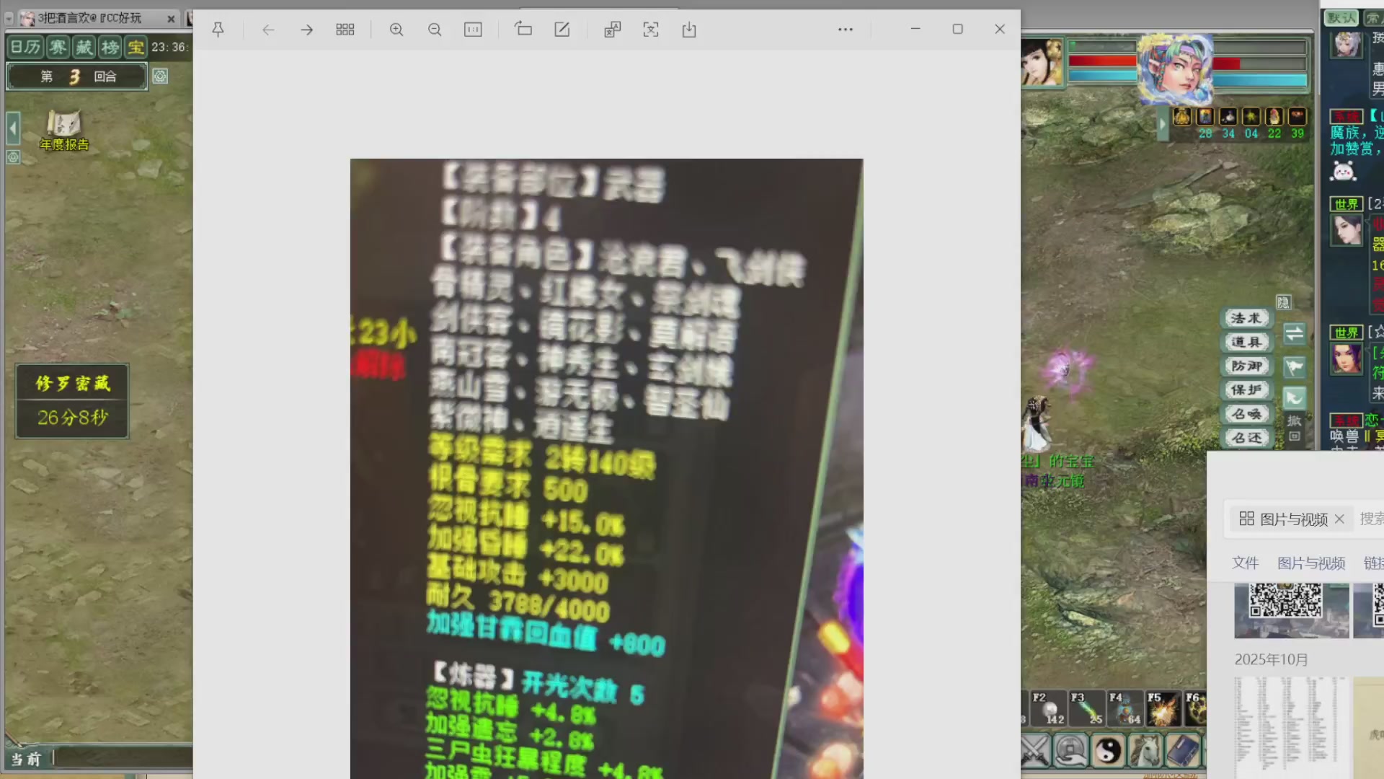Open the thumbnail grid view in the image viewer
The width and height of the screenshot is (1384, 779).
coord(345,30)
